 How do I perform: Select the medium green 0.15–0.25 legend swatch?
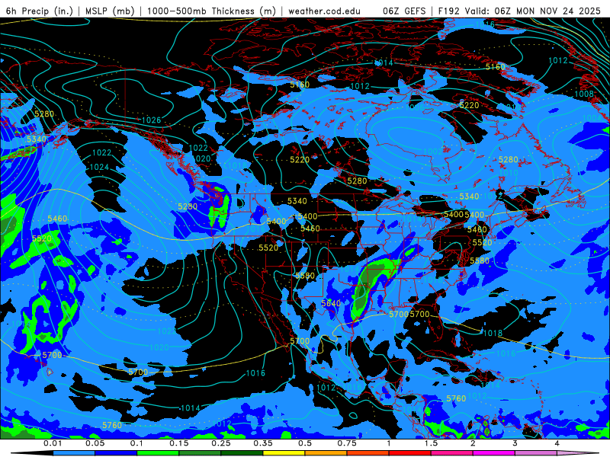200,453
